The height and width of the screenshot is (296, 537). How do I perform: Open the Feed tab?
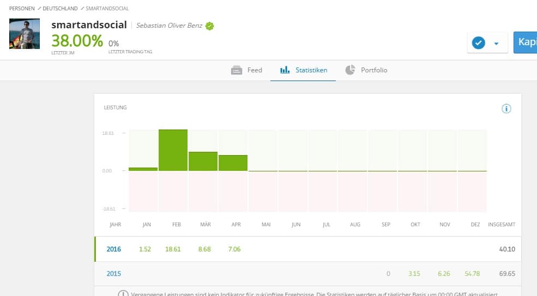(254, 70)
